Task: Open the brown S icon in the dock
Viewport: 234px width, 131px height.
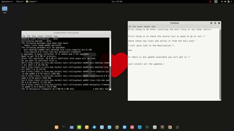Action: [x=162, y=127]
